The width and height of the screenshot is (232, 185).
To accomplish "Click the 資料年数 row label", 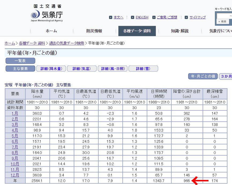I will (15, 108).
